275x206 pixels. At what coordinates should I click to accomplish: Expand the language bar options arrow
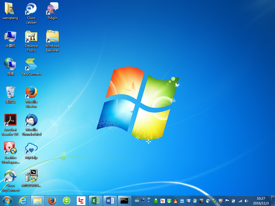coord(149,201)
